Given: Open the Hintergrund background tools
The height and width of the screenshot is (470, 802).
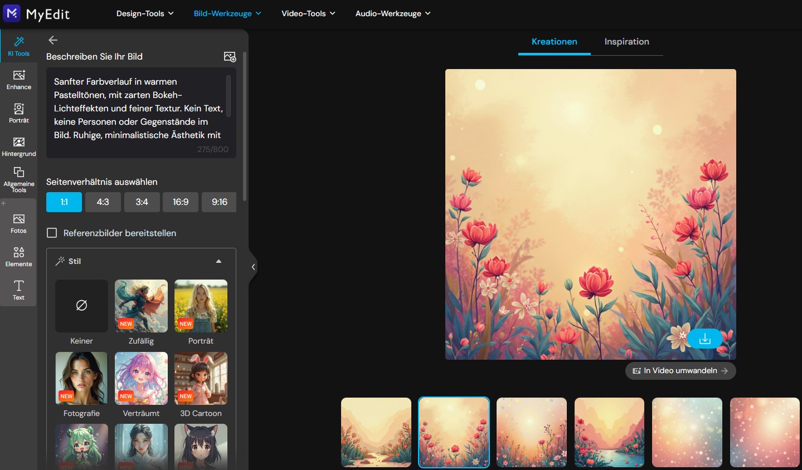Looking at the screenshot, I should point(18,146).
